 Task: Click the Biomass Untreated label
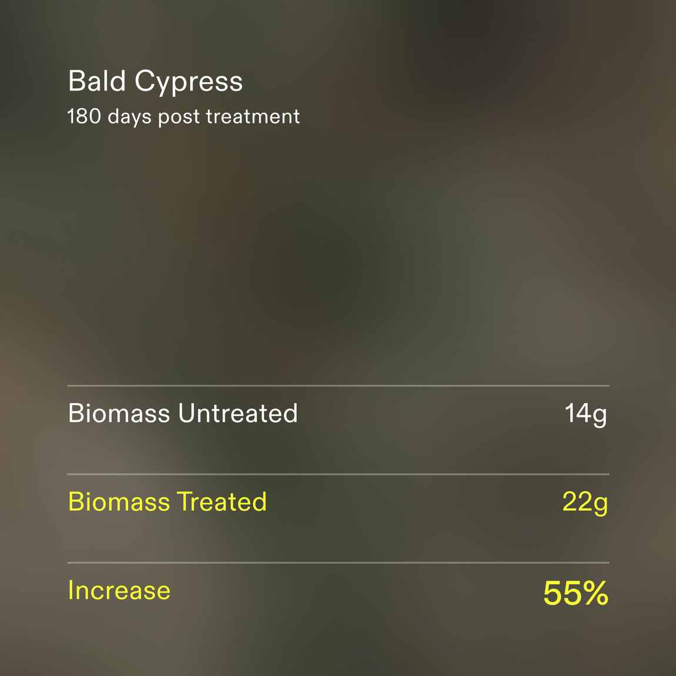click(183, 413)
